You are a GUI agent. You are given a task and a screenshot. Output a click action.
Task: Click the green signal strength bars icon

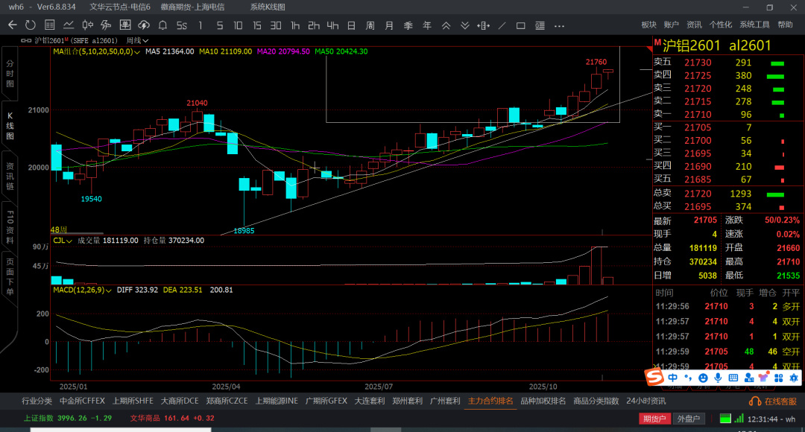pyautogui.click(x=738, y=419)
